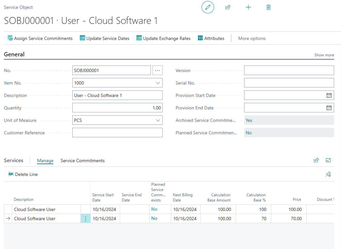Open the Service Commitments menu
Viewport: 341px width, 249px height.
(x=83, y=161)
